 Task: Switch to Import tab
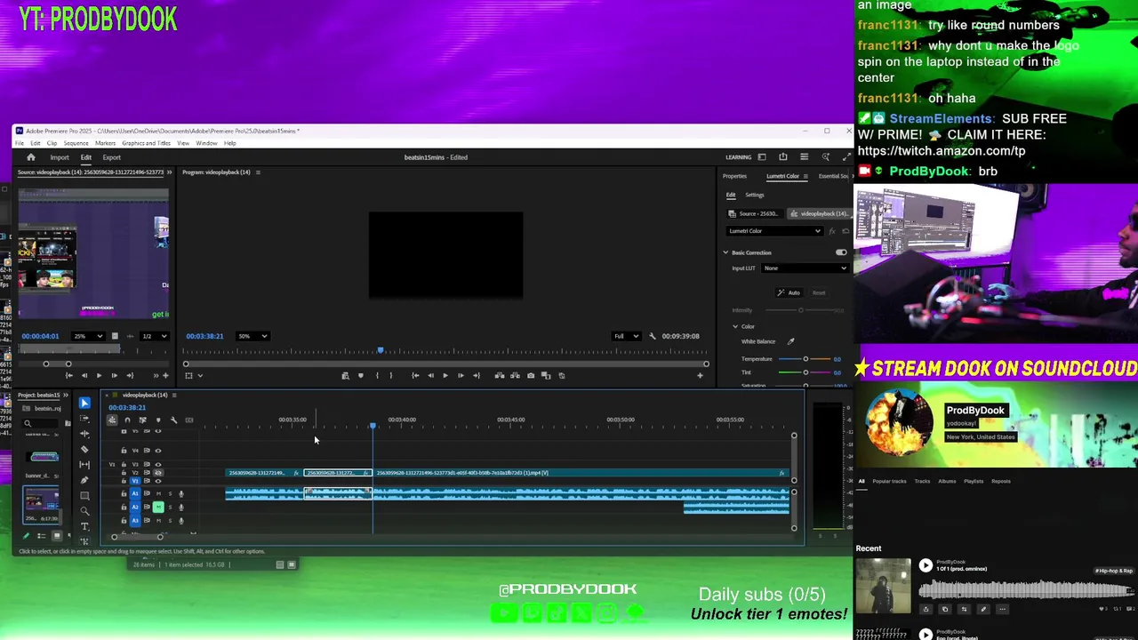[60, 157]
